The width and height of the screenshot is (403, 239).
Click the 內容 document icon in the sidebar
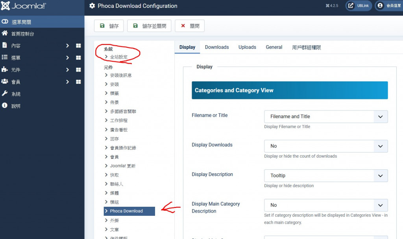click(5, 45)
